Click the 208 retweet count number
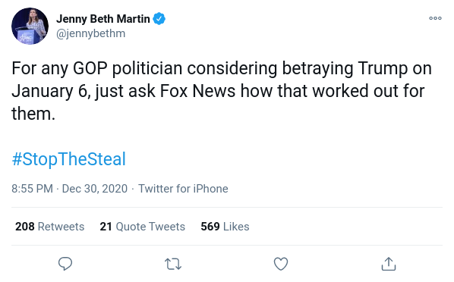The height and width of the screenshot is (282, 454). coord(25,227)
